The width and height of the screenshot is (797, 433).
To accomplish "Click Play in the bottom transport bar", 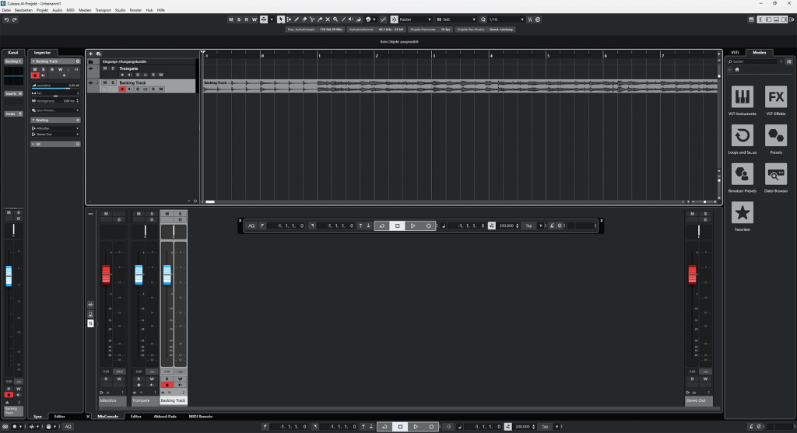I will [x=416, y=427].
